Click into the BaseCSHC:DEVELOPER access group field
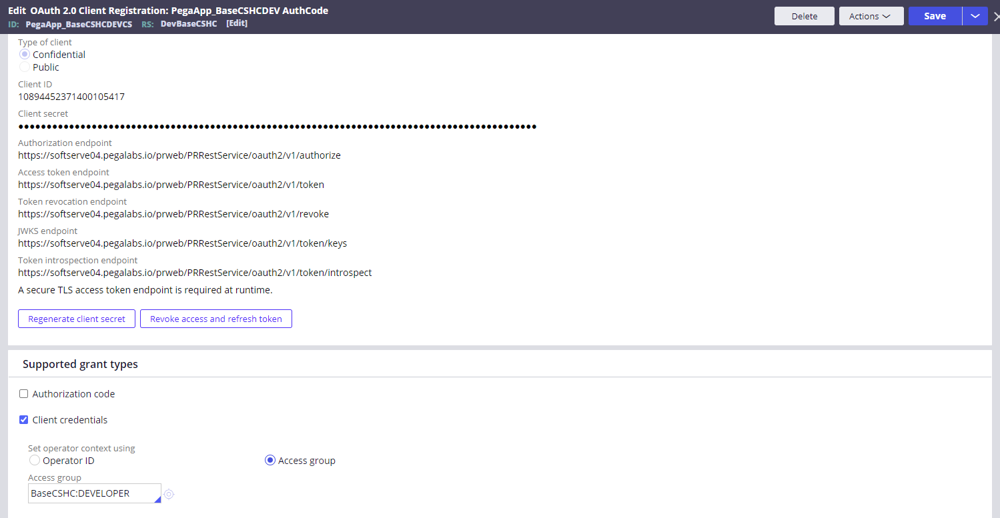Viewport: 1000px width, 518px height. click(x=90, y=494)
